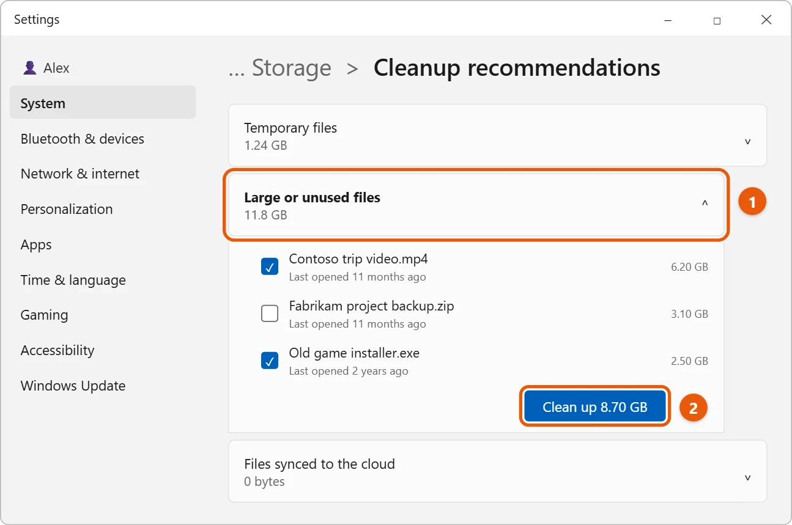This screenshot has height=525, width=792.
Task: Maximize the Settings window
Action: [717, 20]
